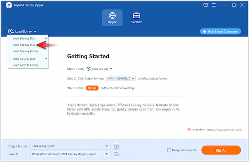
Task: Click the 'Your Ultimate Digital Experience' paragraph
Action: click(123, 109)
